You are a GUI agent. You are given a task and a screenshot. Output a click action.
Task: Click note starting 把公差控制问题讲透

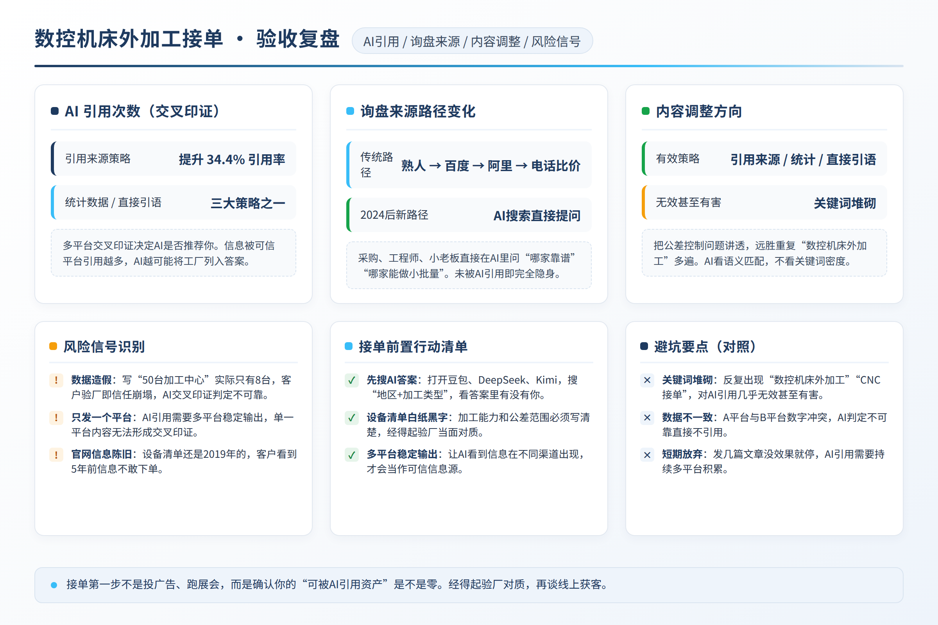pos(764,253)
